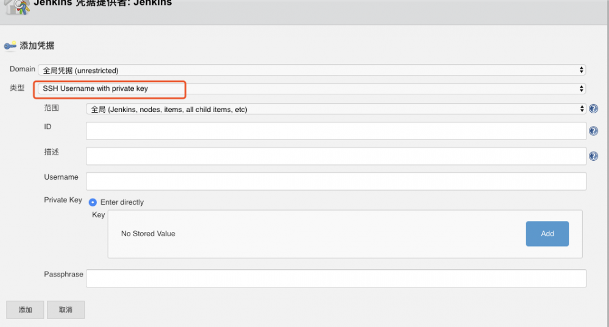Viewport: 609px width, 327px height.
Task: Focus the Passphrase input field
Action: 336,278
